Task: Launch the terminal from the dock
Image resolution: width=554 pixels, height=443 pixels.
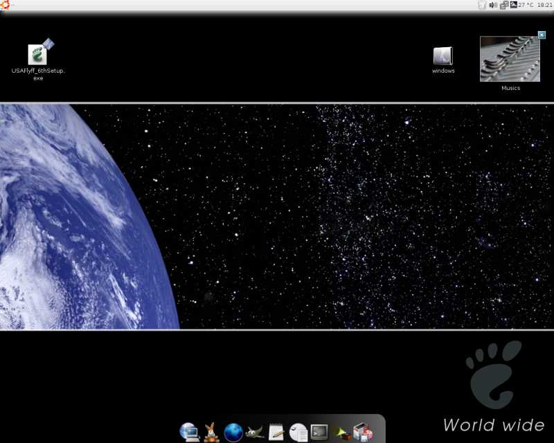Action: click(x=319, y=432)
